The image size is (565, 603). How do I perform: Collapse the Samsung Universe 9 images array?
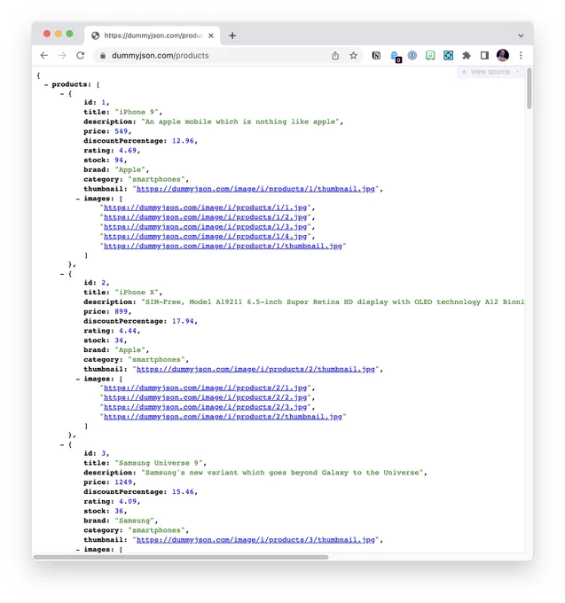(x=78, y=550)
